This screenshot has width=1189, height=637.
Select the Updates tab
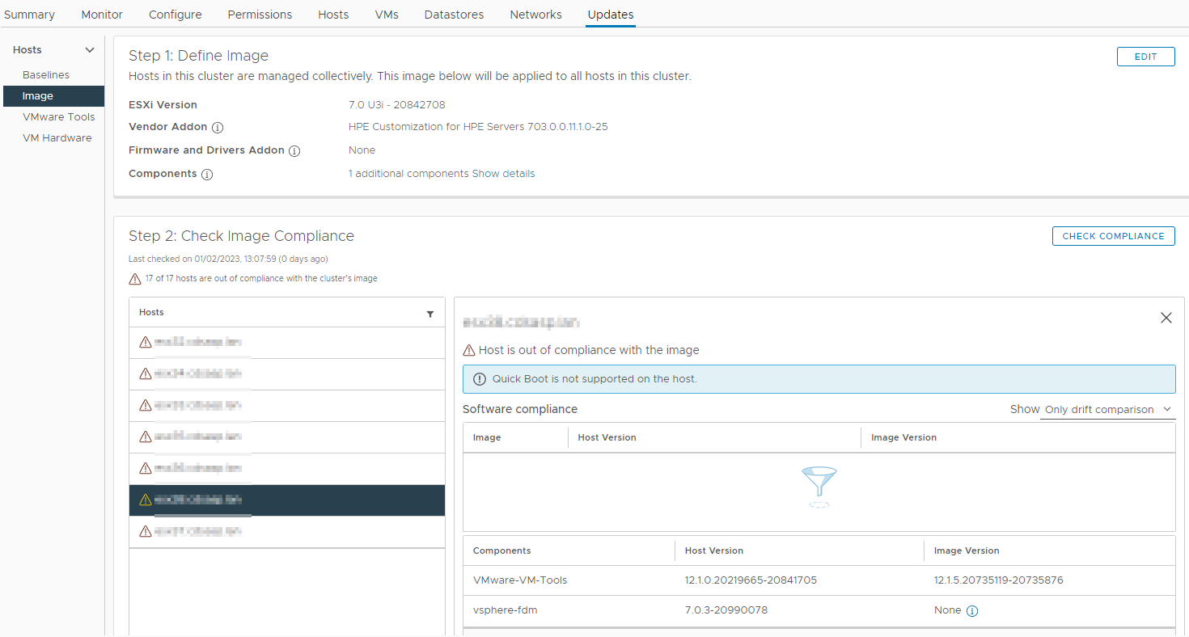pyautogui.click(x=611, y=15)
